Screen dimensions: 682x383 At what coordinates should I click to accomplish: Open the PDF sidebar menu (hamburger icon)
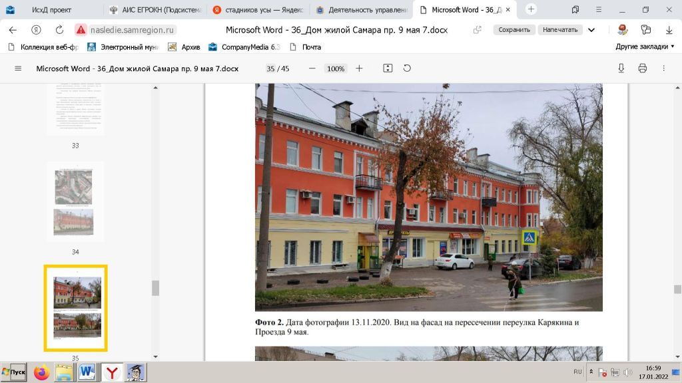[18, 68]
